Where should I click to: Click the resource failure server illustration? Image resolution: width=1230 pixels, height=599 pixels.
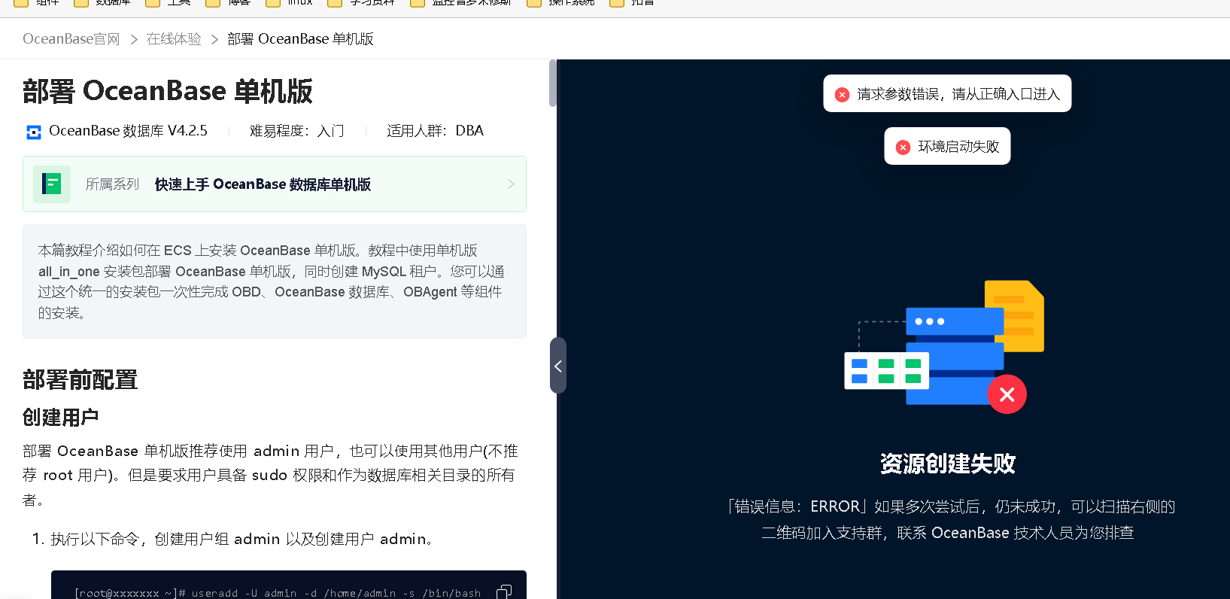[944, 347]
